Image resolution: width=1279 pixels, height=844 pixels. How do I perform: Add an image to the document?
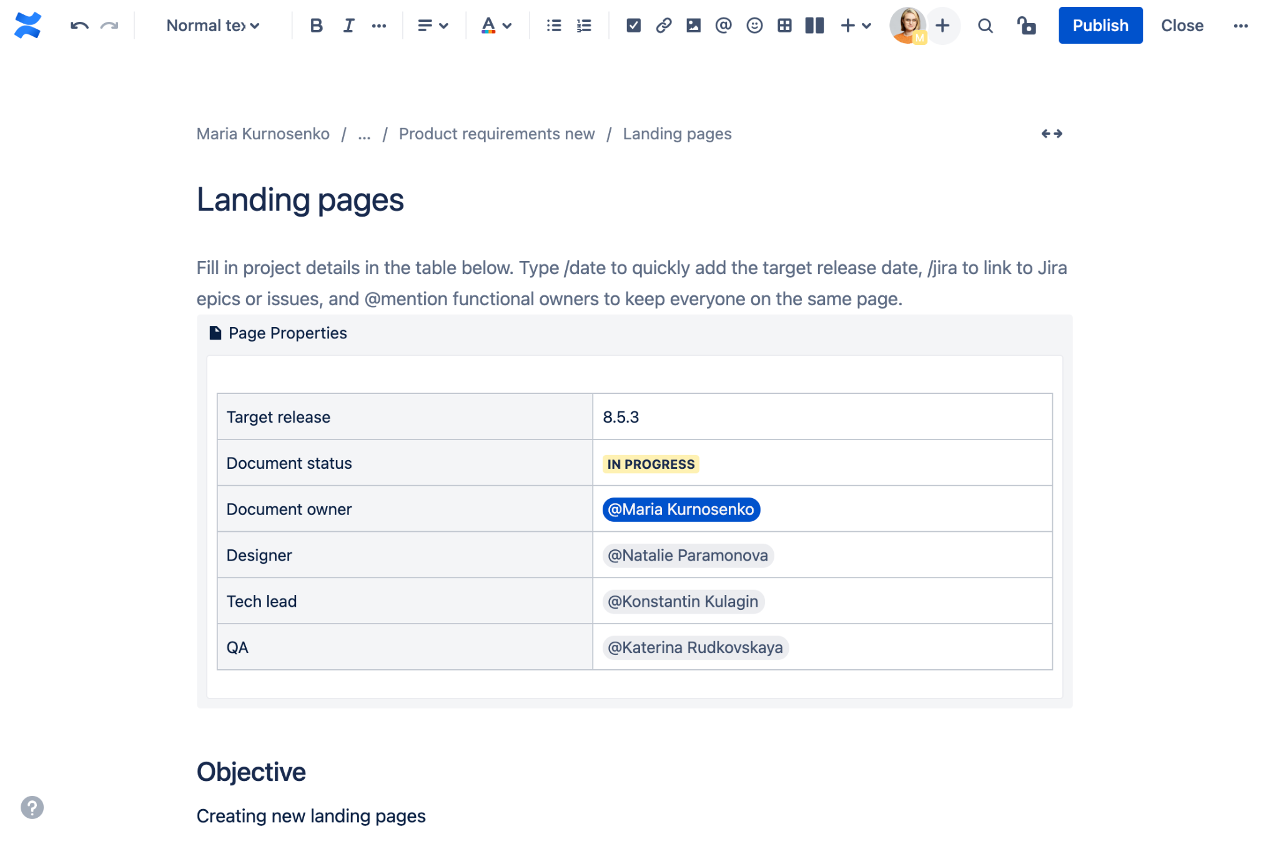(693, 26)
